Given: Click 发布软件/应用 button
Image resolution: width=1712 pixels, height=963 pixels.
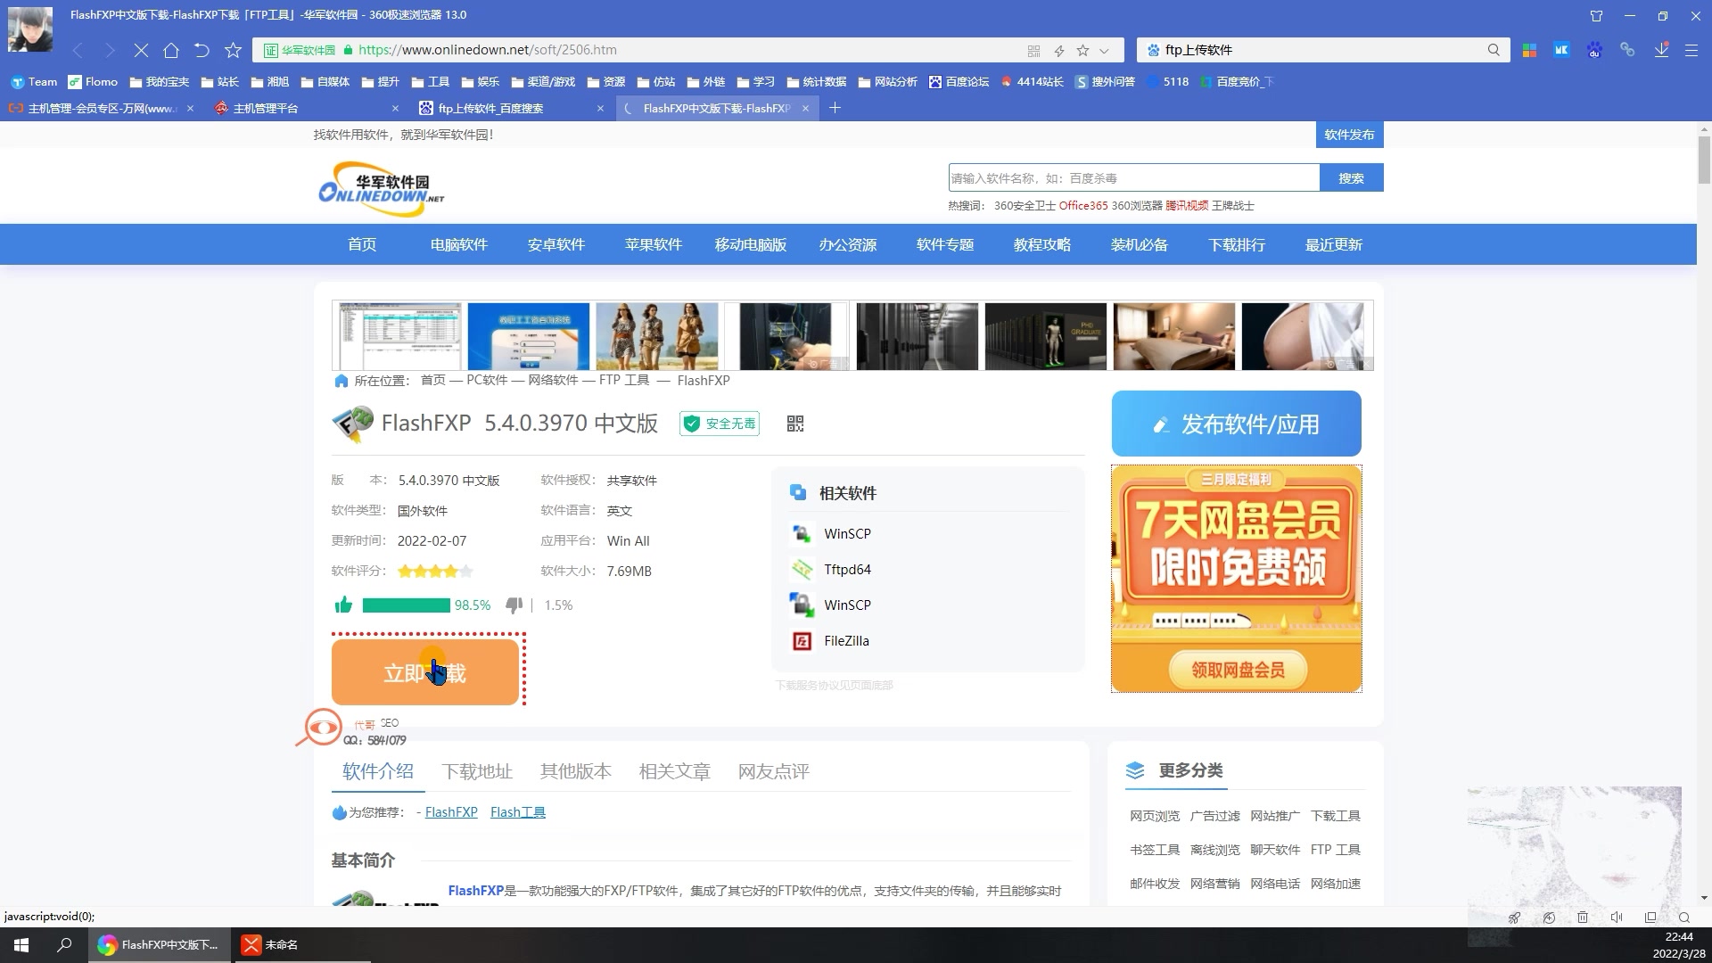Looking at the screenshot, I should (x=1236, y=424).
